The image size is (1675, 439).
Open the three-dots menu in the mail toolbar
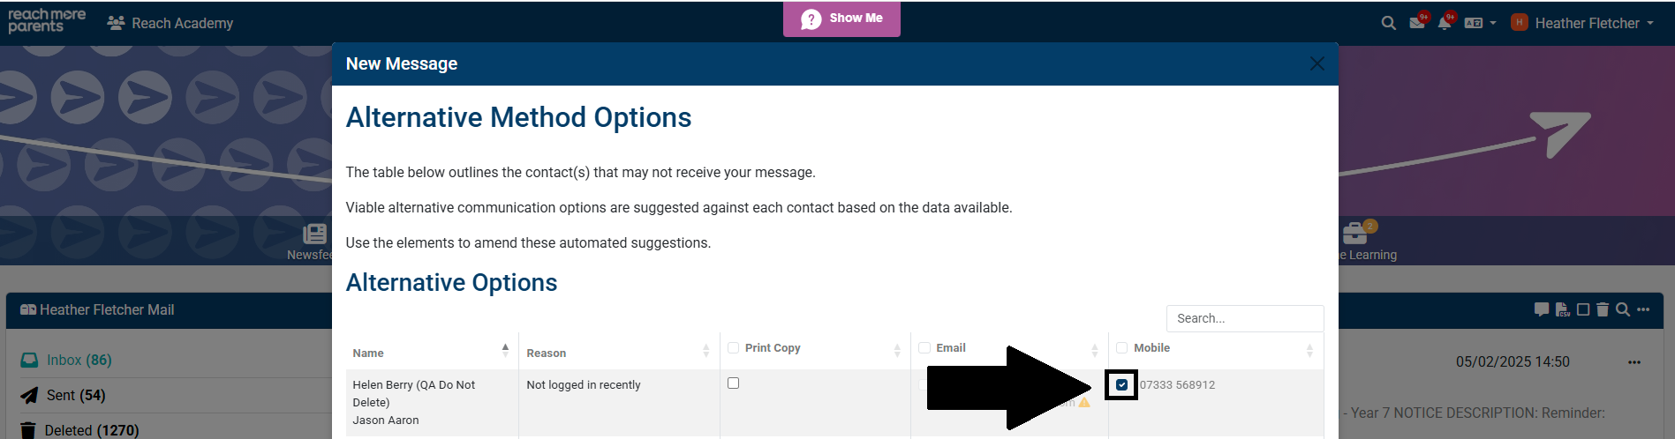pos(1643,309)
